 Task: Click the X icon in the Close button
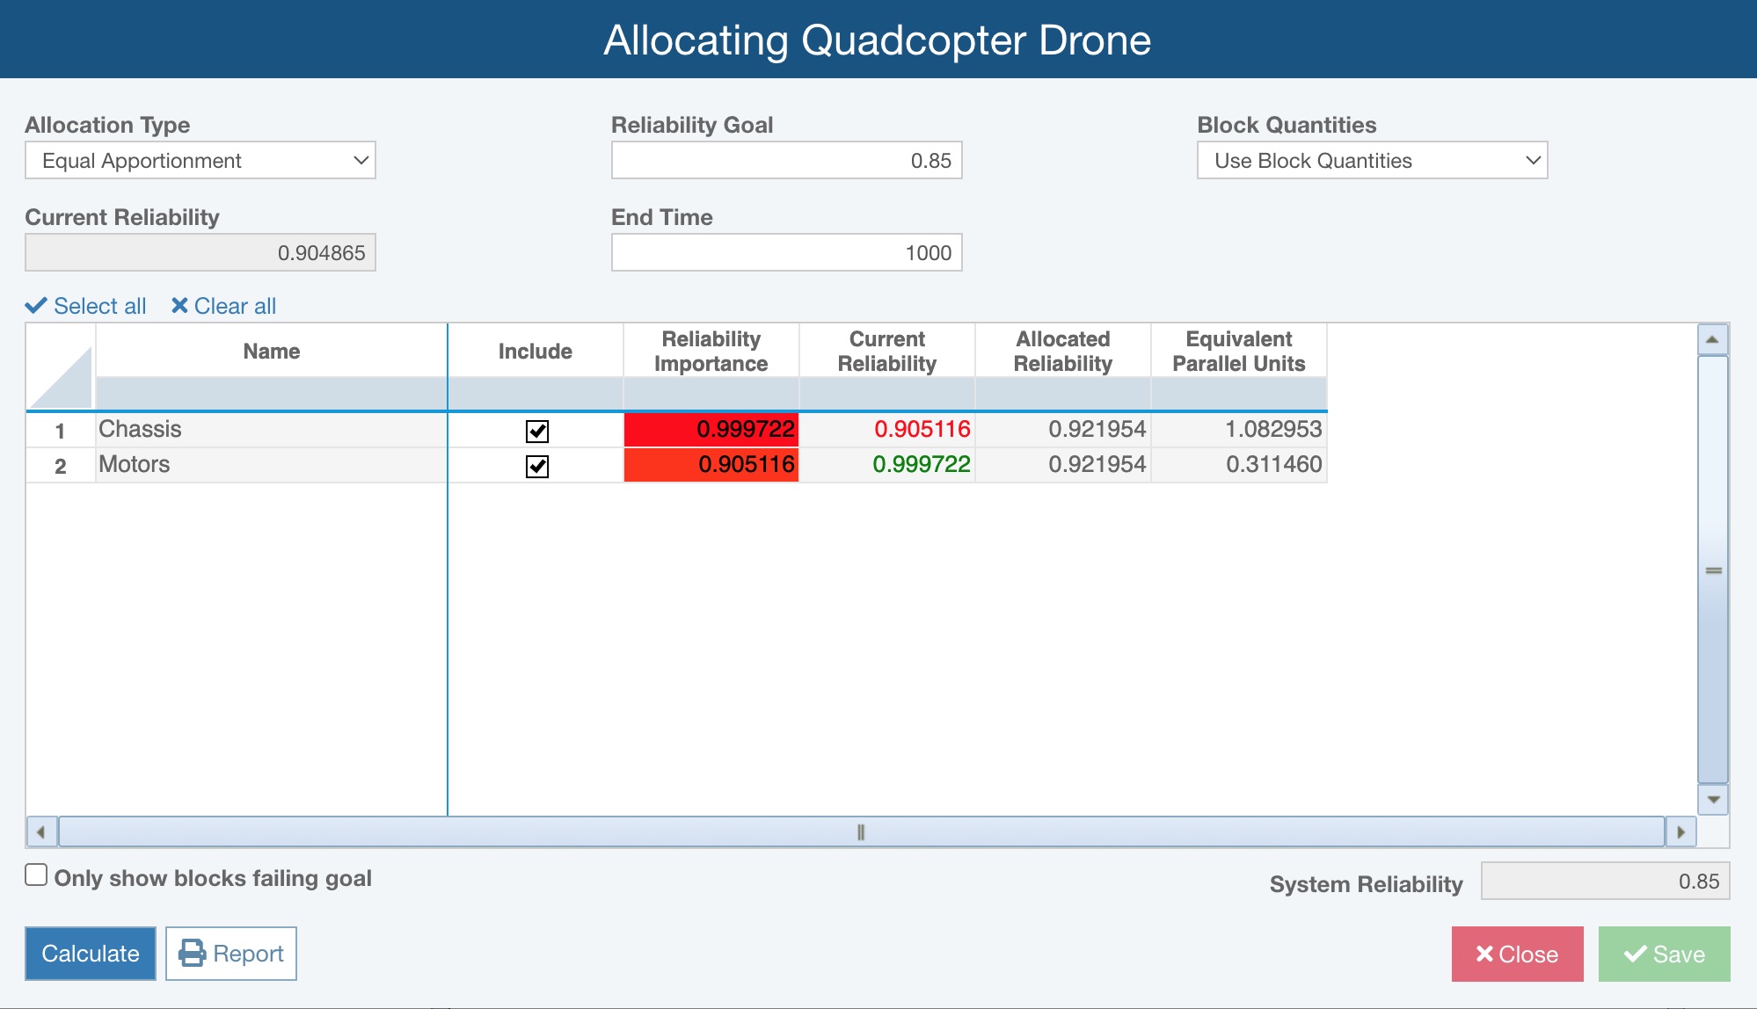coord(1484,954)
